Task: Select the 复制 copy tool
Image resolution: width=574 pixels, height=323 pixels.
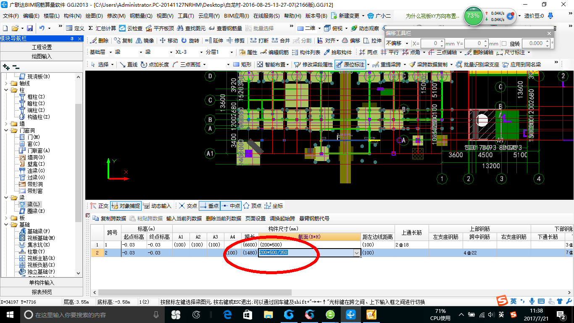Action: pos(122,41)
